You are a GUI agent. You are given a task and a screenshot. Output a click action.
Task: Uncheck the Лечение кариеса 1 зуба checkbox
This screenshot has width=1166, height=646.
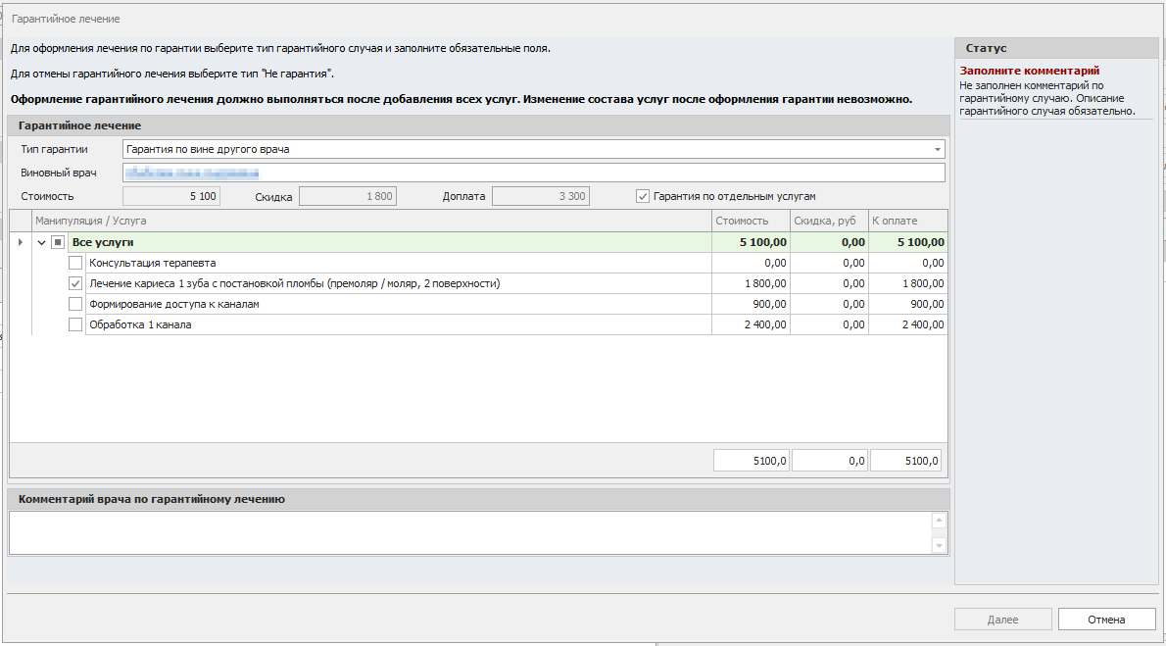pyautogui.click(x=75, y=283)
